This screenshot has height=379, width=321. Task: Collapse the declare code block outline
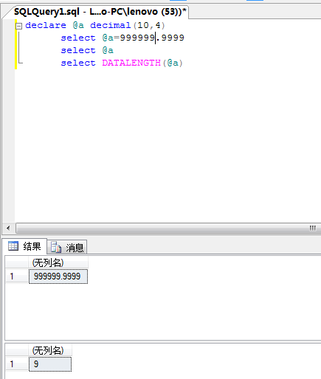(x=18, y=26)
